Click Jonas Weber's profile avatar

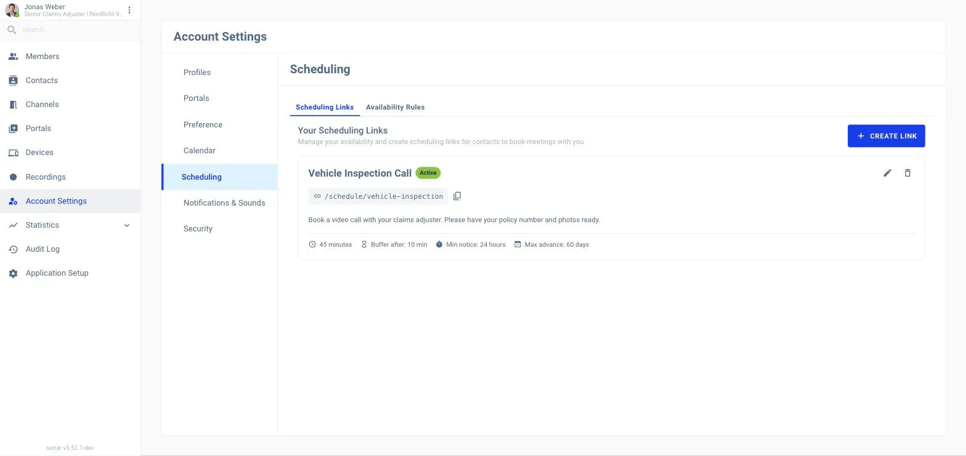[12, 10]
